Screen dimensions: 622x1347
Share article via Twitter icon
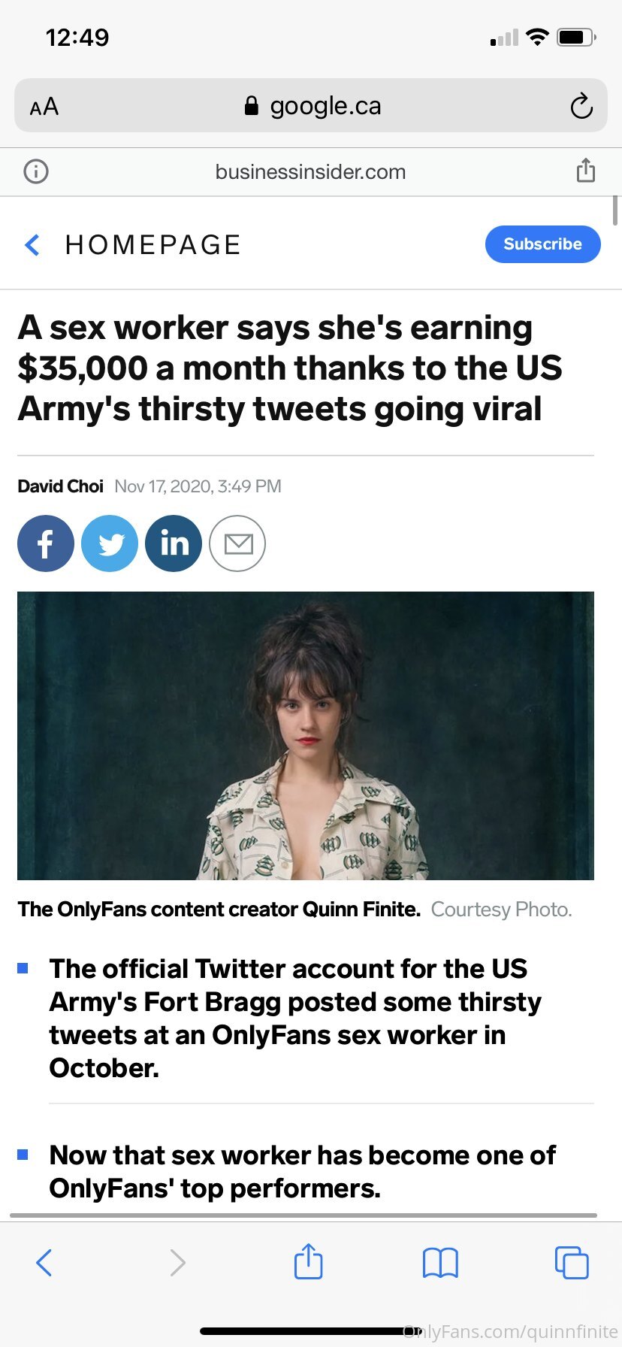(110, 543)
